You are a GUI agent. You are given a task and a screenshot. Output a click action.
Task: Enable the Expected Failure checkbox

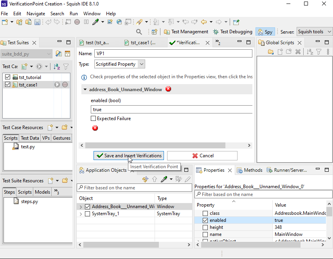93,118
